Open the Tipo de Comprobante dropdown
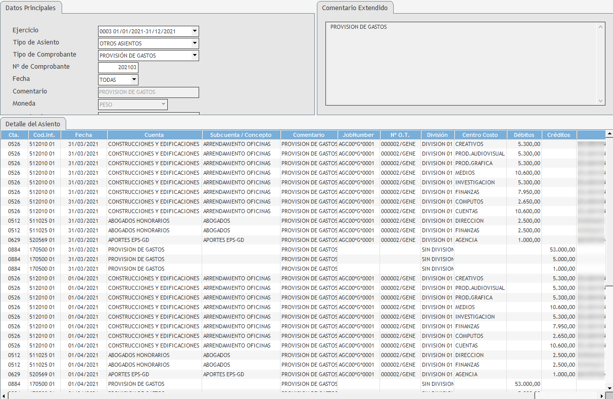613x399 pixels. click(x=195, y=56)
